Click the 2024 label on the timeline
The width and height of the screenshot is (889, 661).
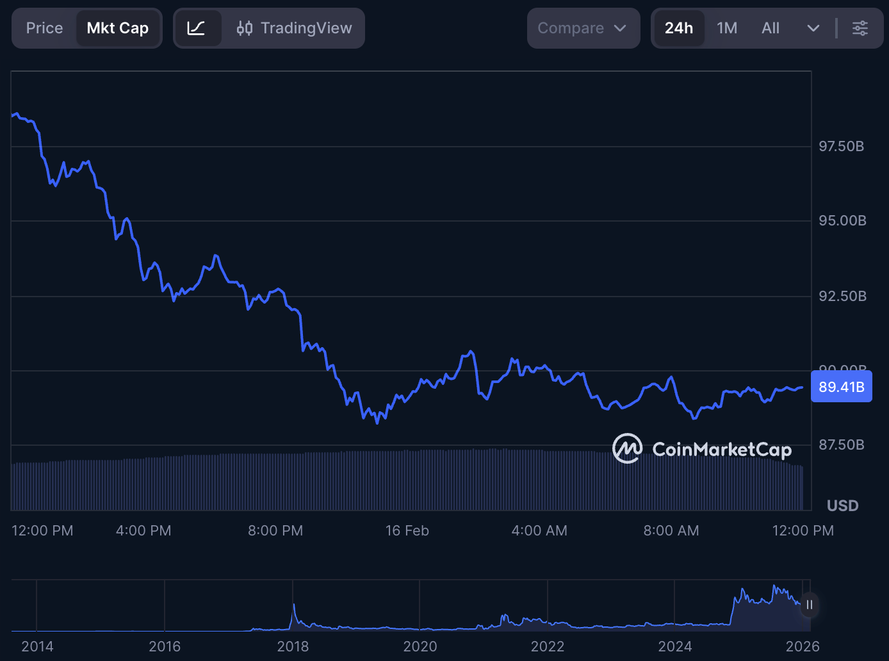[676, 646]
